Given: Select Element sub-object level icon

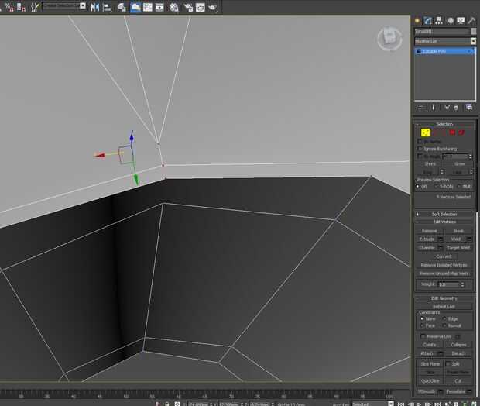Looking at the screenshot, I should (461, 132).
